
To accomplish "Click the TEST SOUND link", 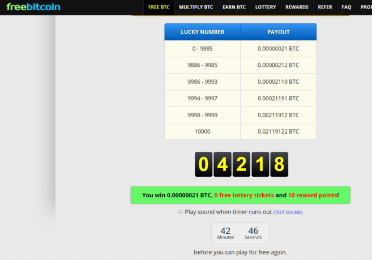I will [288, 212].
